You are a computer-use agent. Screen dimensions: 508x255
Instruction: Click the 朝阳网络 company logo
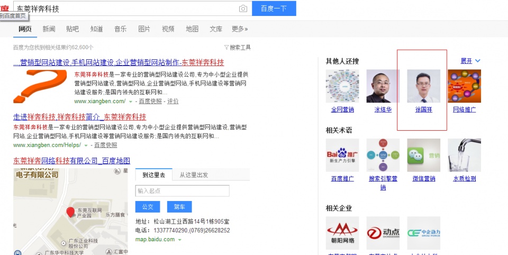[342, 233]
